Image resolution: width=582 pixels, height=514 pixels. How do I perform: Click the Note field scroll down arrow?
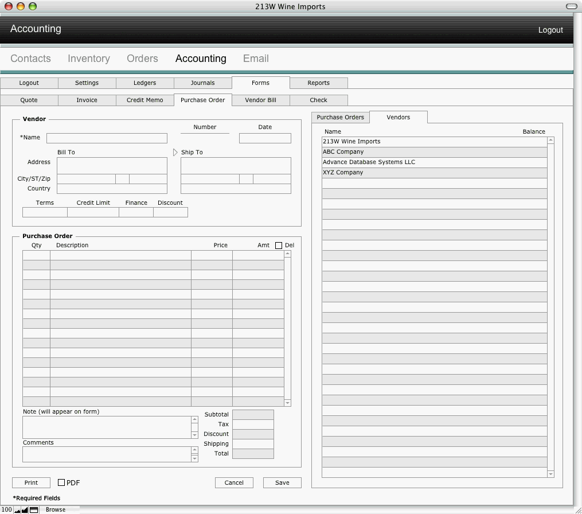pyautogui.click(x=194, y=435)
